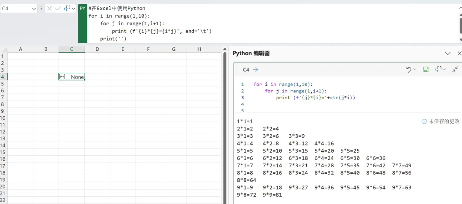Select column F header
Screen dimensions: 462x204
coord(148,49)
